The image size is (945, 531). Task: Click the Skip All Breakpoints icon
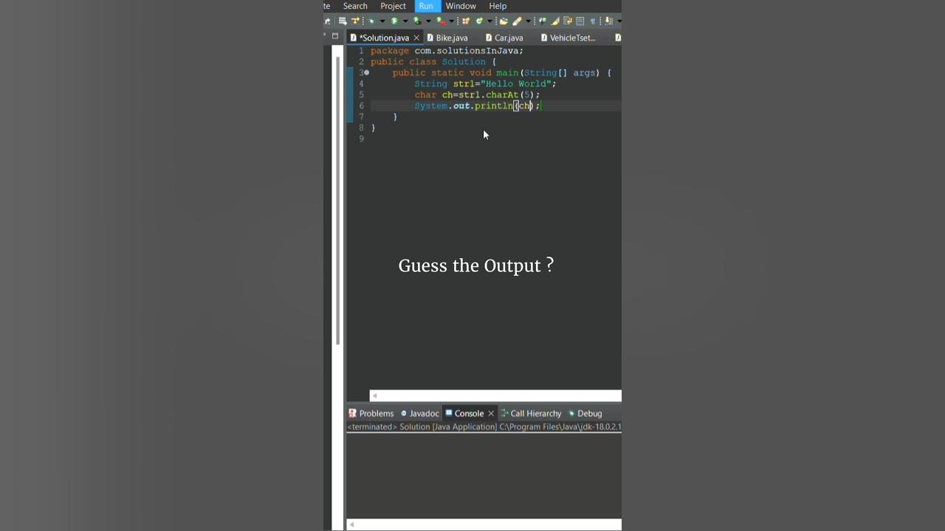pos(355,21)
